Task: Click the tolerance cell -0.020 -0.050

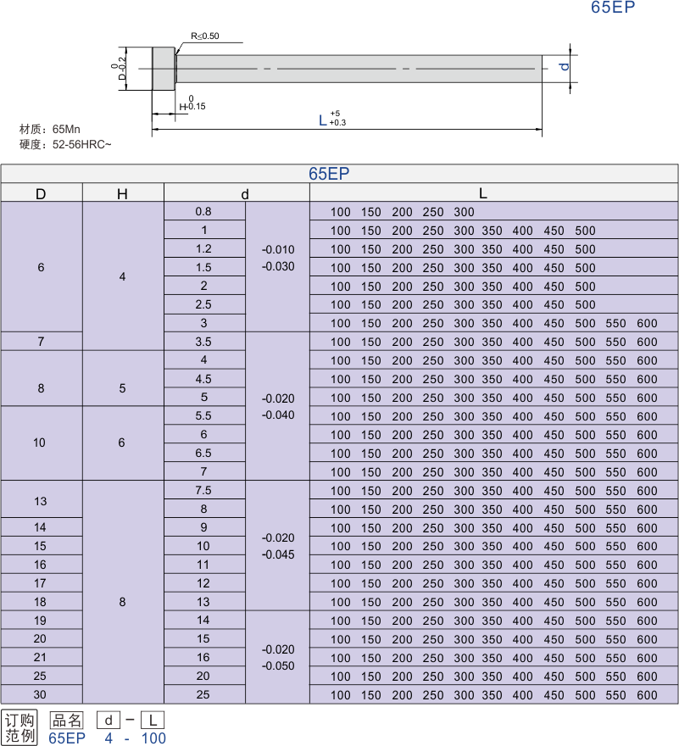Action: 278,658
